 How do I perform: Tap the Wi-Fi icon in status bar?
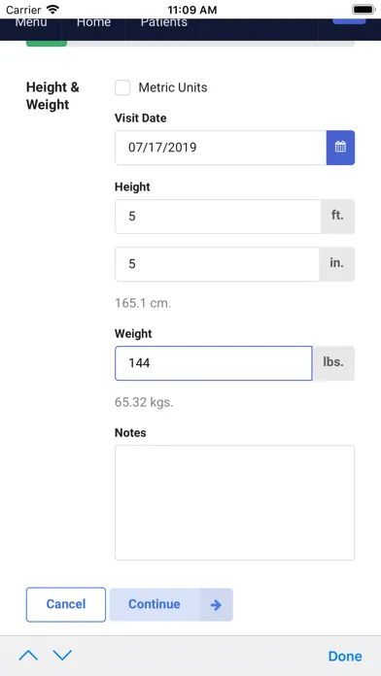[53, 9]
